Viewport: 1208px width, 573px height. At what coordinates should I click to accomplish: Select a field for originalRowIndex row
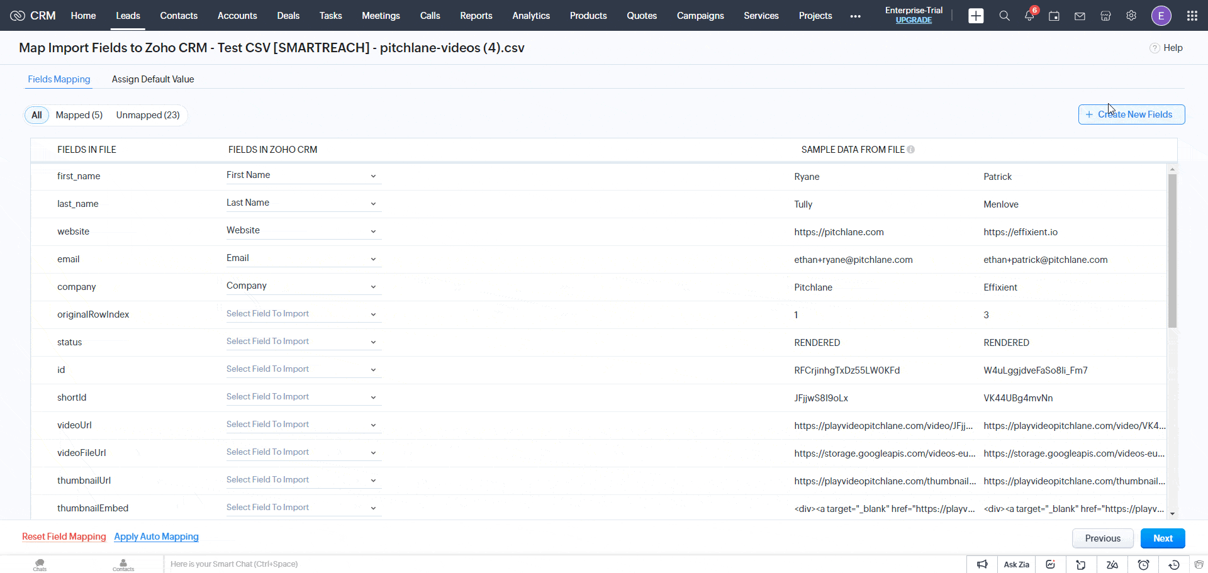(x=304, y=314)
